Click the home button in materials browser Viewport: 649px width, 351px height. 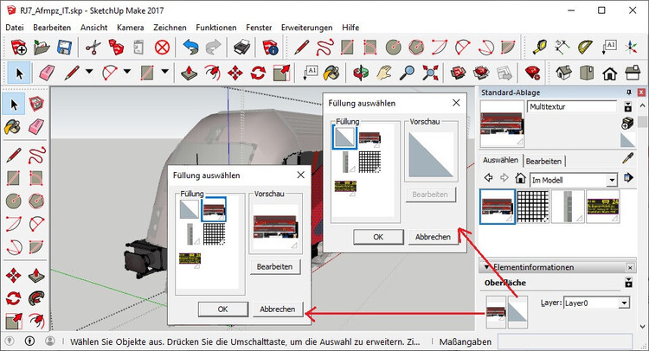click(x=520, y=178)
